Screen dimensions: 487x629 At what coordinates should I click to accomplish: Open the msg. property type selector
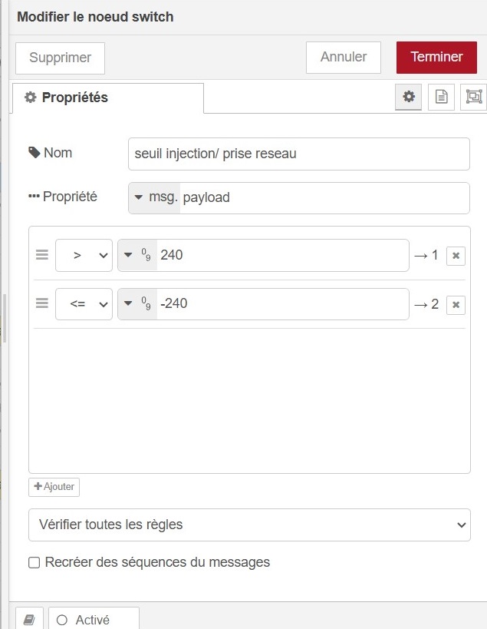(x=155, y=198)
